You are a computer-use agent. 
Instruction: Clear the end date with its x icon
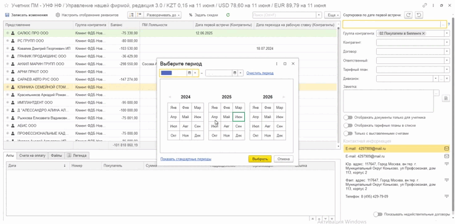point(240,73)
